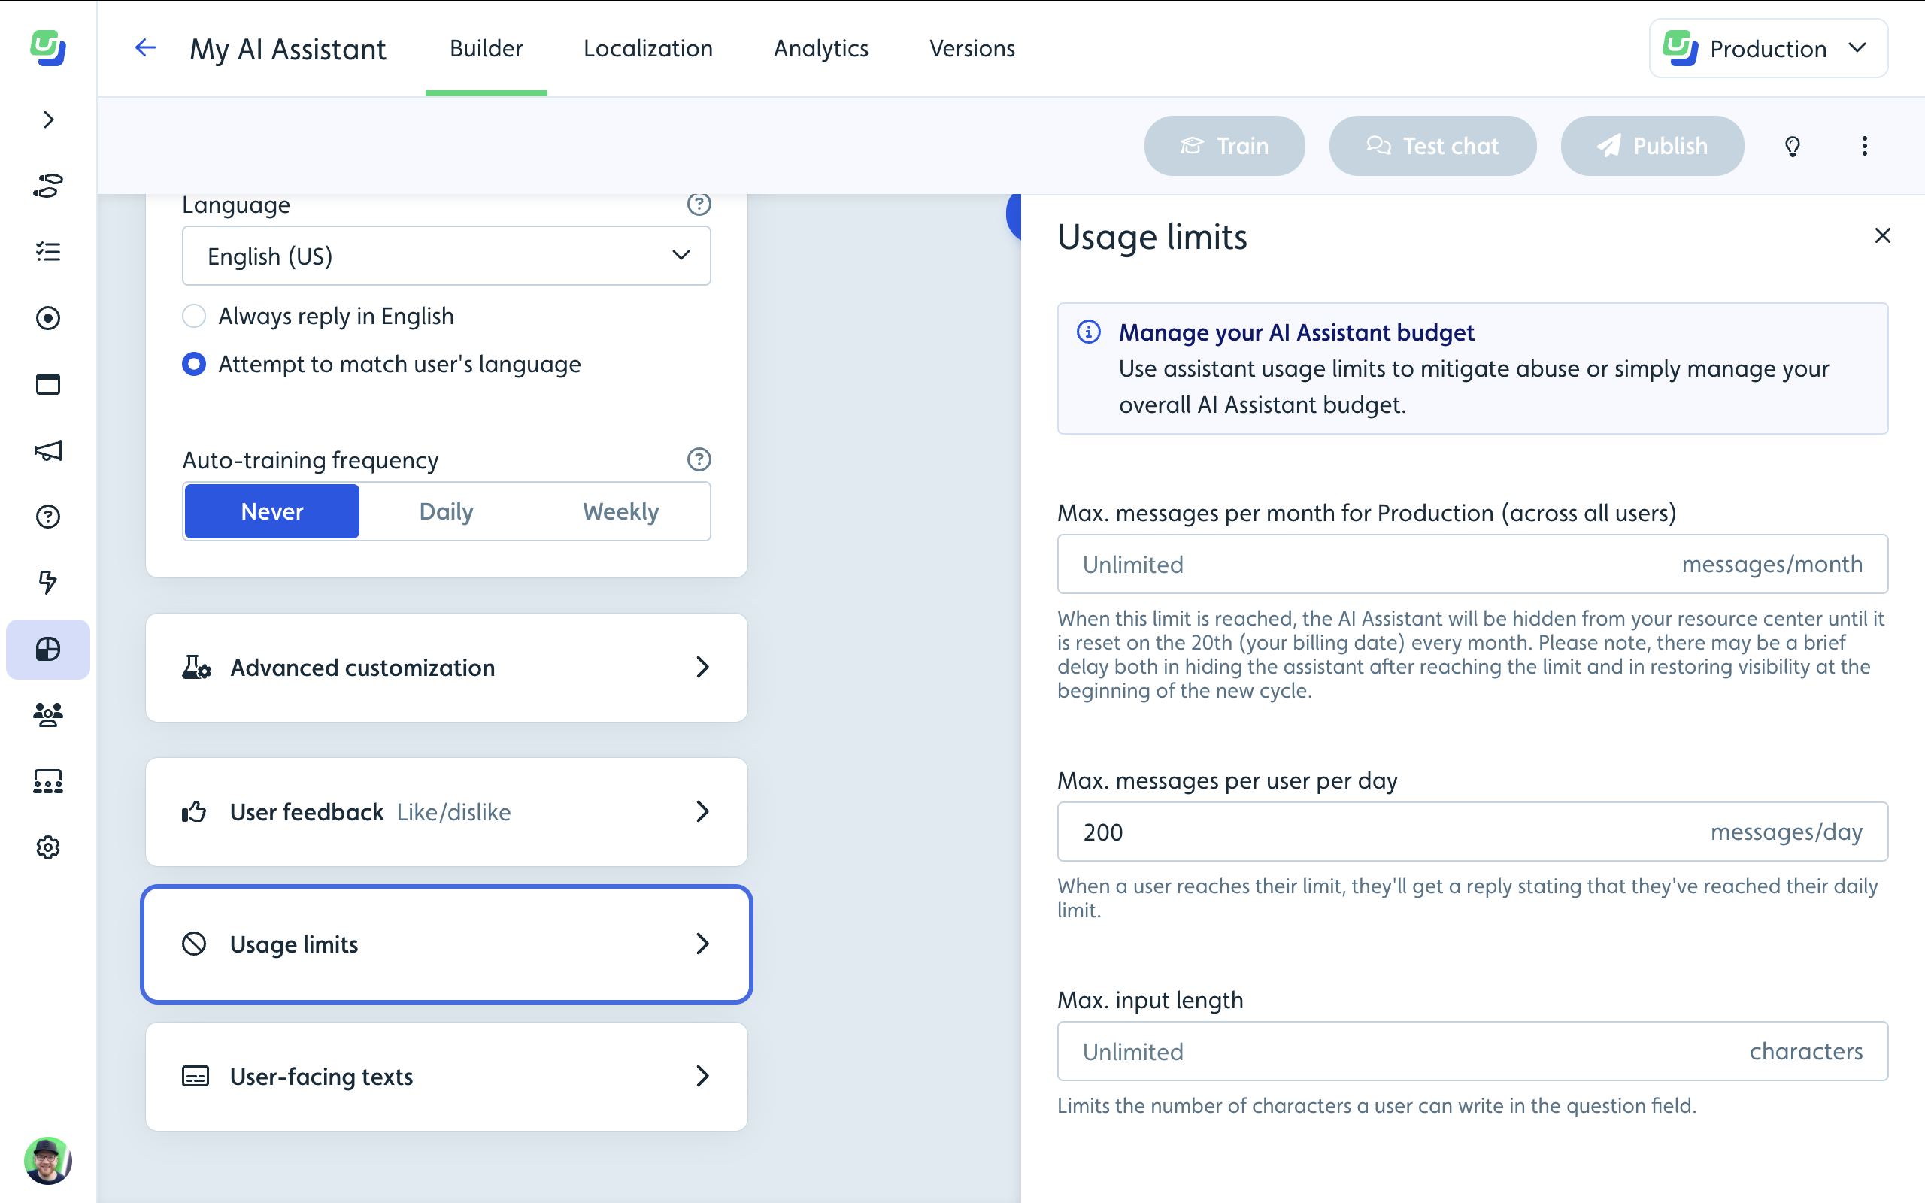Click the Analytics tab

[x=820, y=46]
